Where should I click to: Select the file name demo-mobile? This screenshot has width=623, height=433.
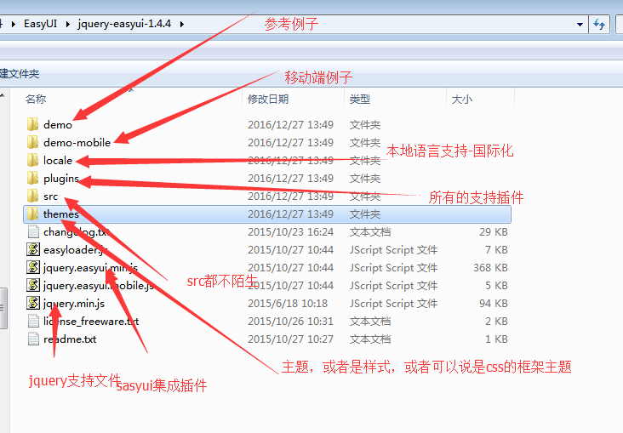tap(77, 143)
